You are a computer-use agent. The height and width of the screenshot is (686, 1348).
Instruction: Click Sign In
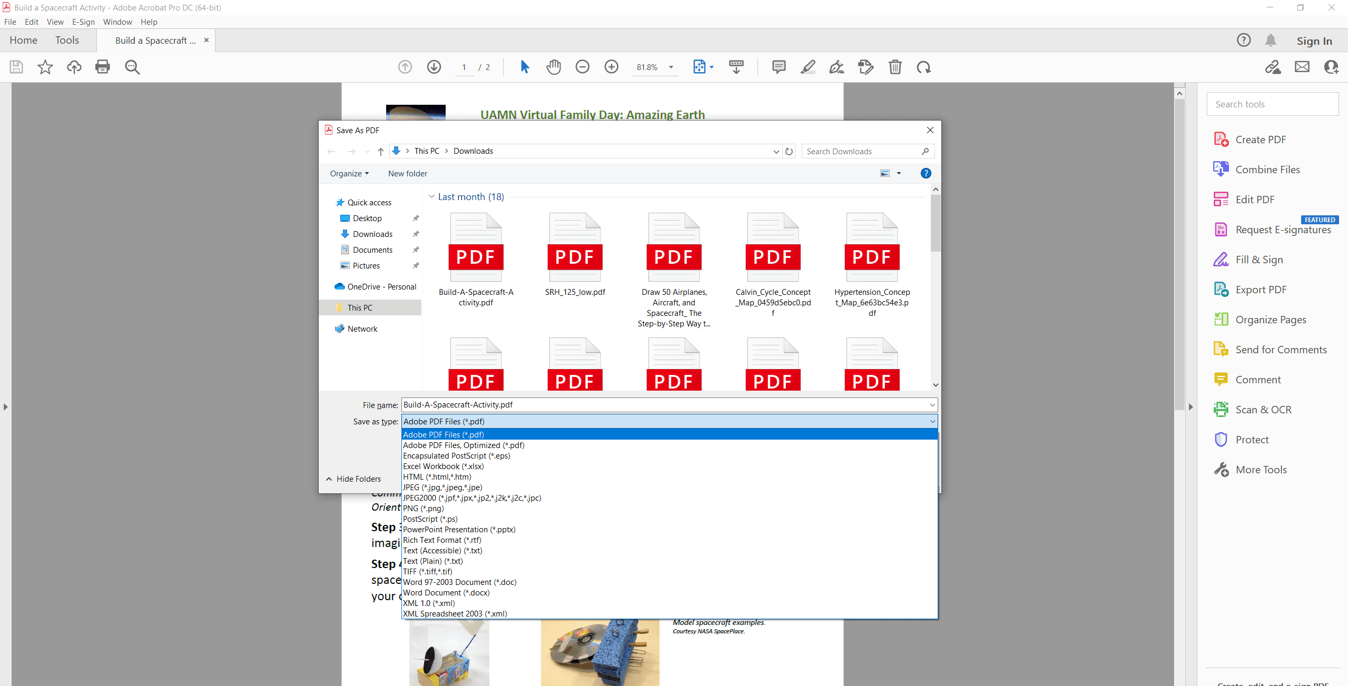pyautogui.click(x=1314, y=41)
